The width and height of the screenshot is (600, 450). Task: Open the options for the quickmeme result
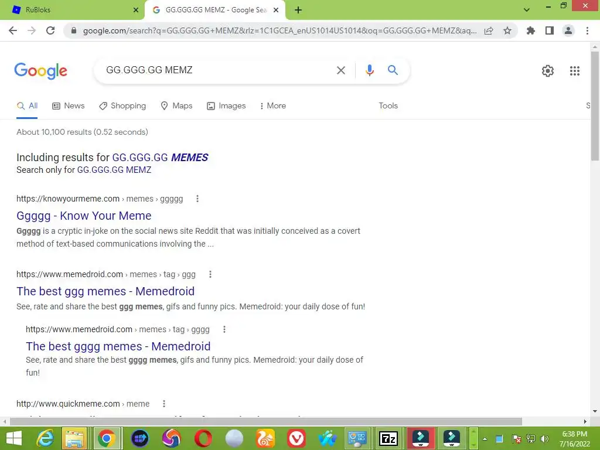click(x=164, y=404)
